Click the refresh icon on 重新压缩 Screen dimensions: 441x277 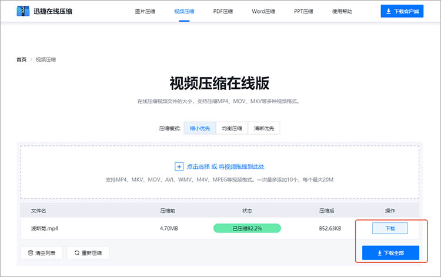point(77,253)
